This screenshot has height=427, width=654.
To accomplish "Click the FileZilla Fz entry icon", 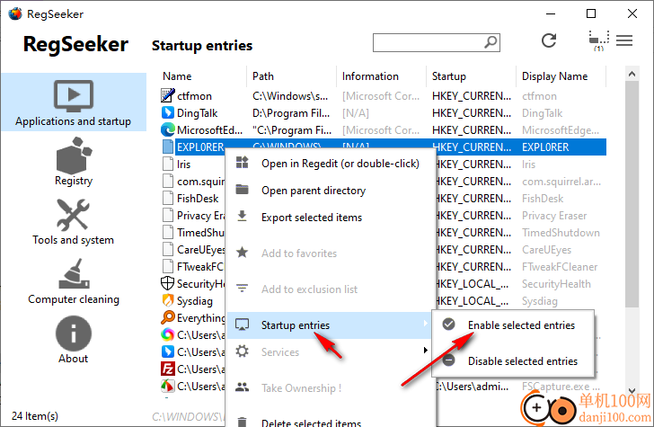I will tap(168, 369).
